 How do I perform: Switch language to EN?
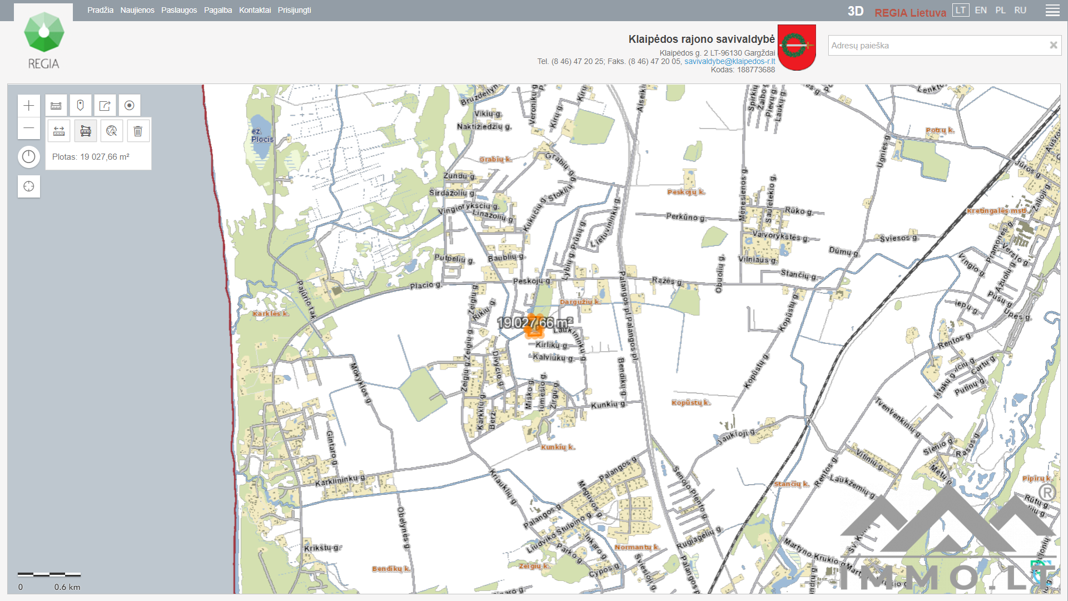tap(981, 10)
